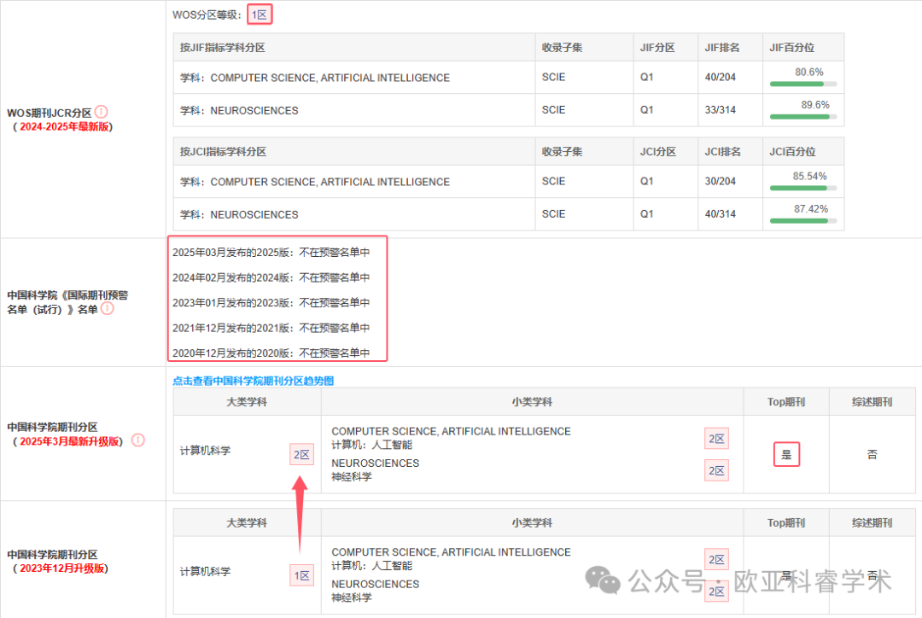This screenshot has height=618, width=922.
Task: Click the 按JIF指标学科分区 header
Action: click(223, 48)
